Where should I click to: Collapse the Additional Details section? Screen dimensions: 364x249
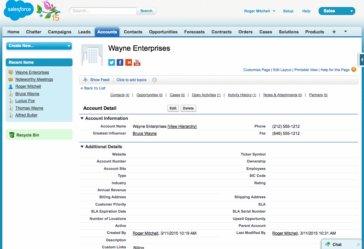[x=82, y=147]
